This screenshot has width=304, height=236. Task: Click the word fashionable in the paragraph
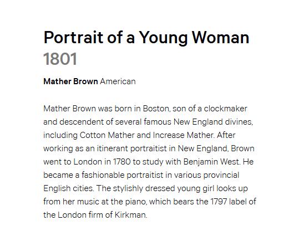point(103,175)
